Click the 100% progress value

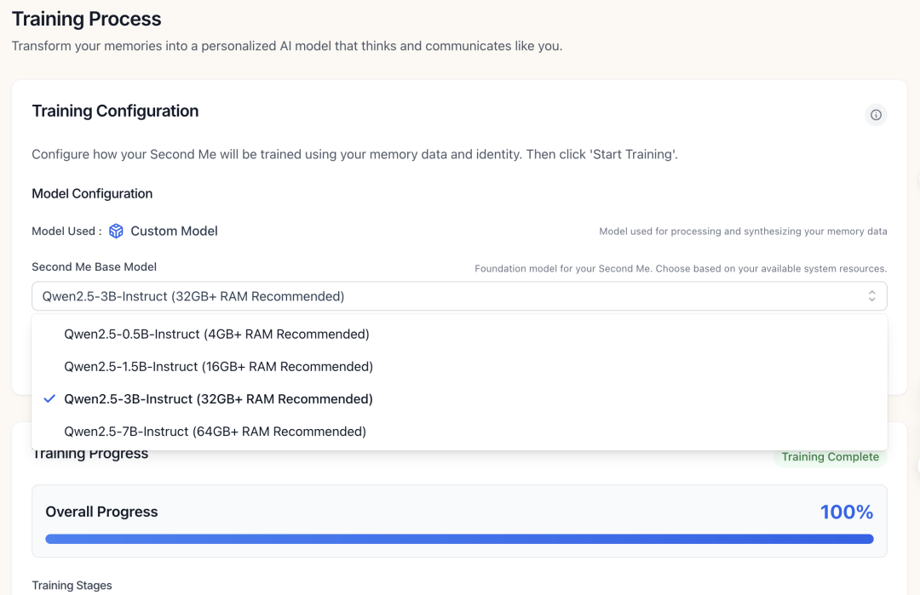click(x=846, y=512)
